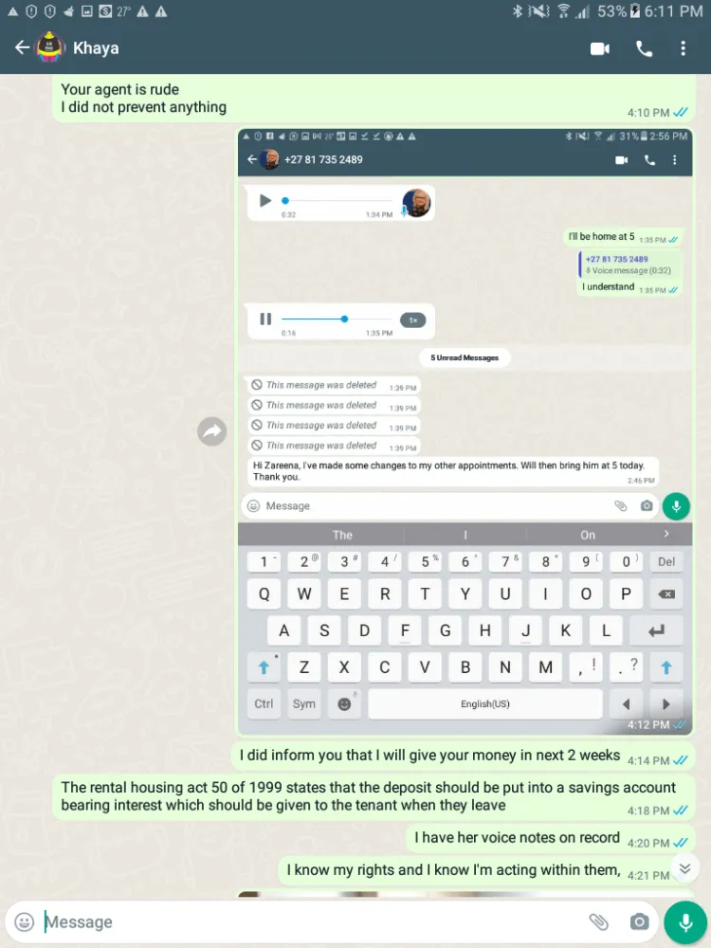Go back using the header arrow
This screenshot has height=948, width=711.
(23, 47)
